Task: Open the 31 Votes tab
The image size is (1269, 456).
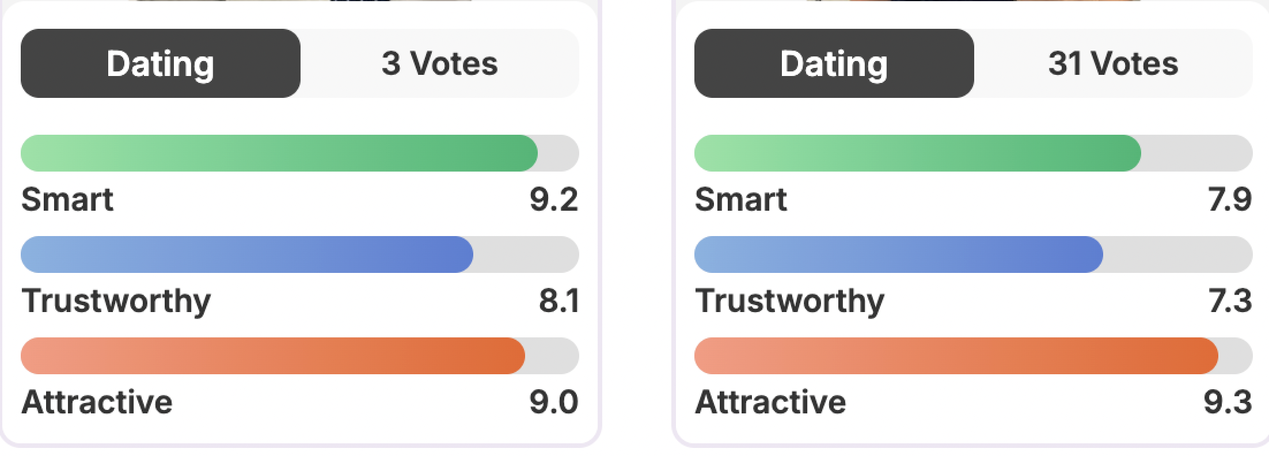Action: [x=1112, y=63]
